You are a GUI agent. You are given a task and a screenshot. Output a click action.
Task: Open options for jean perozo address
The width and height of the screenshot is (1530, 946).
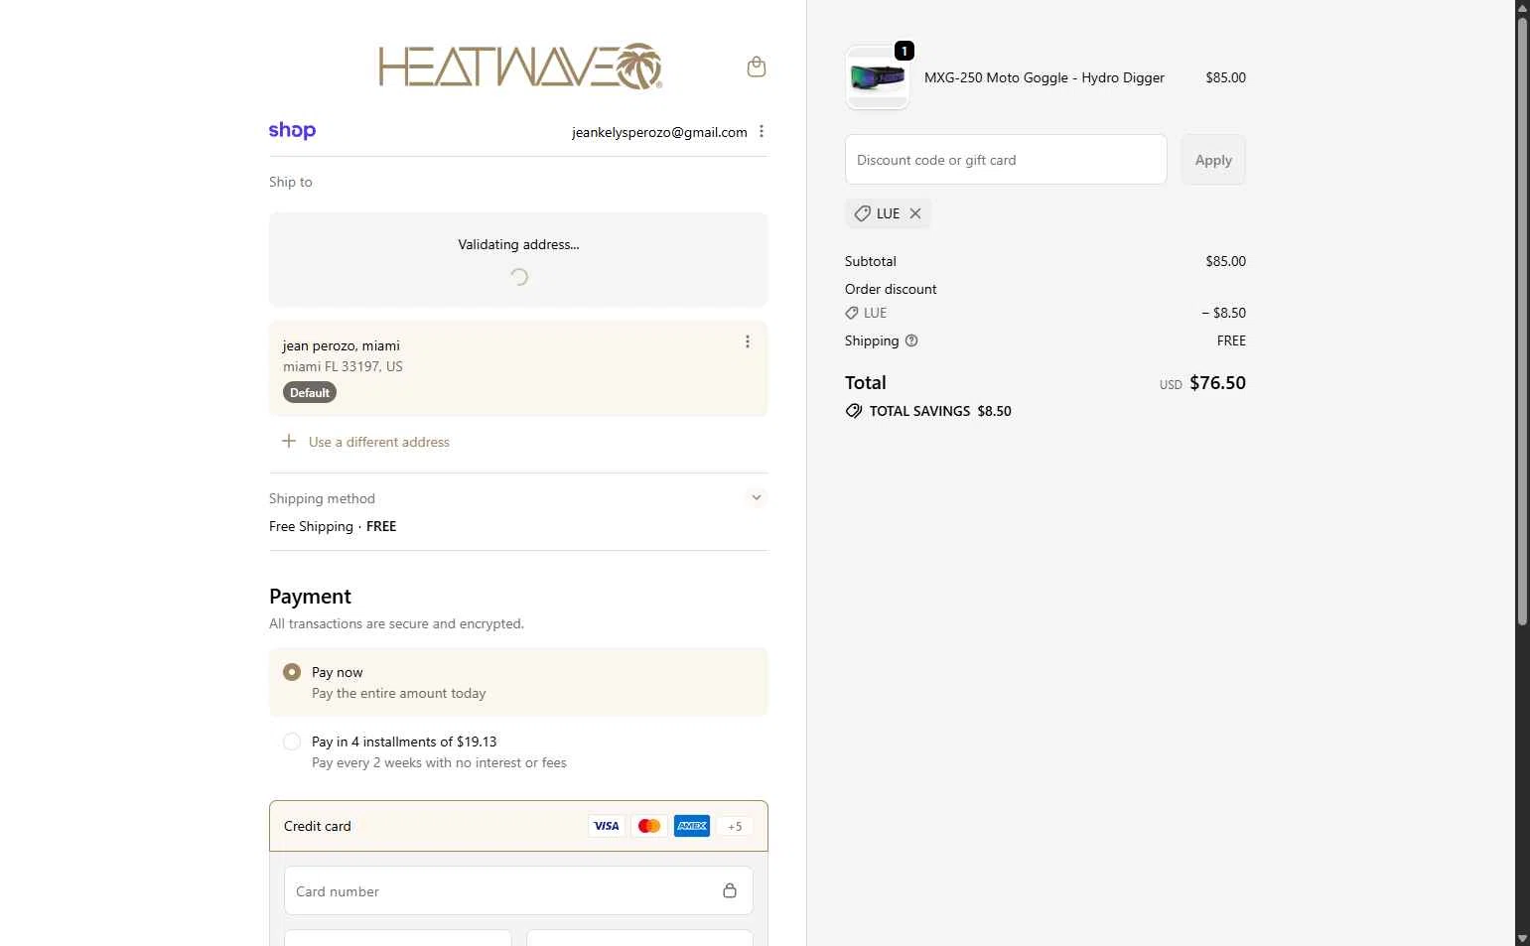pos(748,341)
